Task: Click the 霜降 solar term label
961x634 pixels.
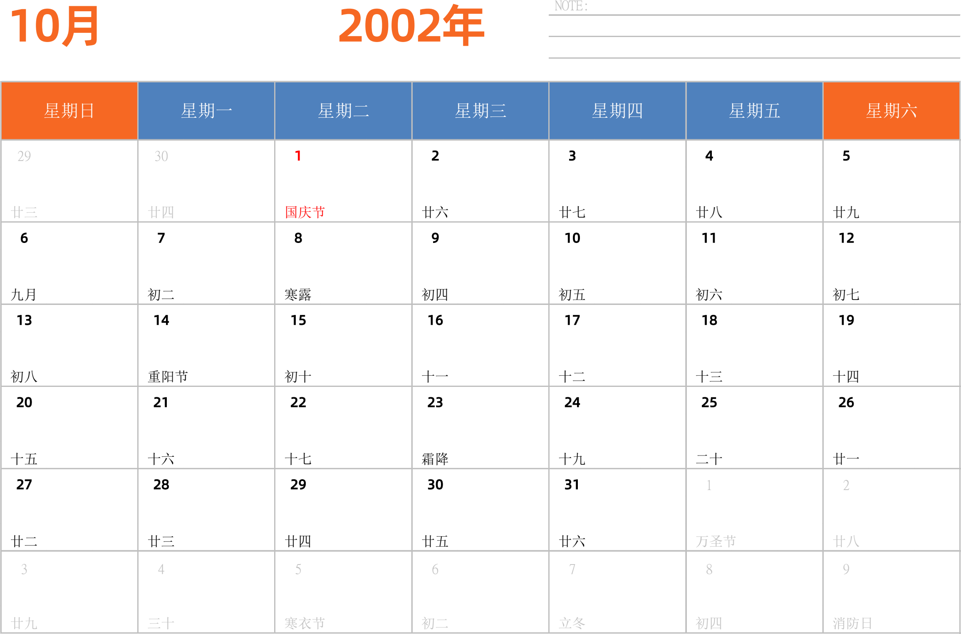Action: coord(435,459)
